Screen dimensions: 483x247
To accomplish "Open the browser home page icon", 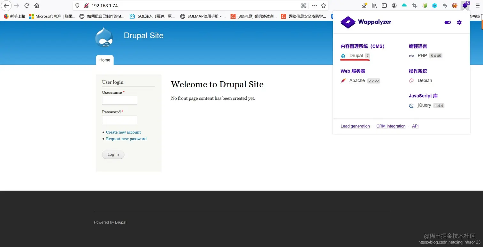I will (37, 5).
